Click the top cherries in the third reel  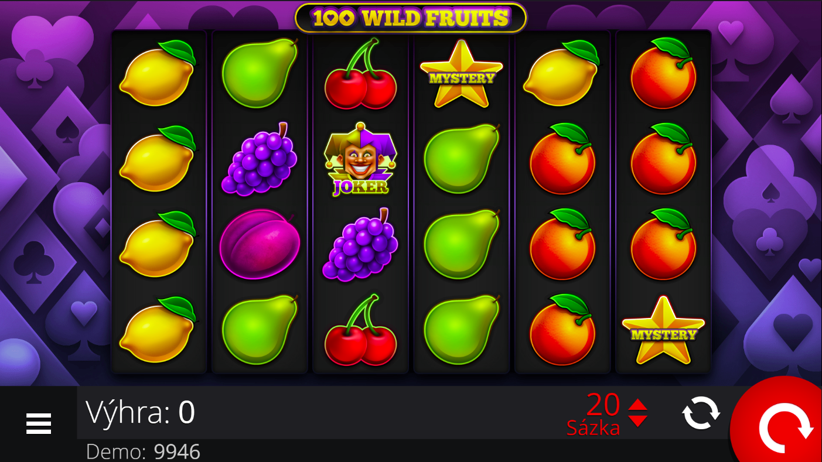360,74
